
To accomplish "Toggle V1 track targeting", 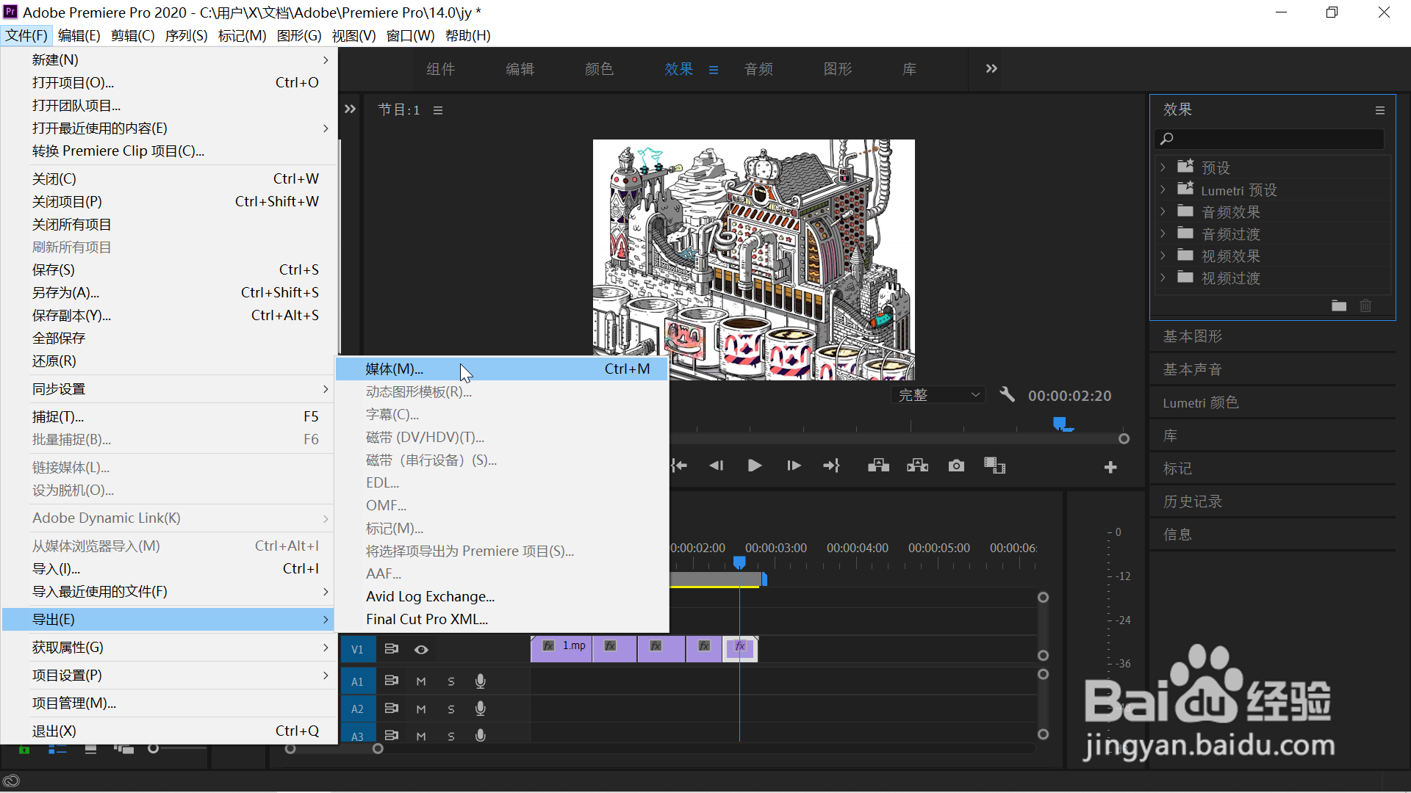I will pos(357,649).
